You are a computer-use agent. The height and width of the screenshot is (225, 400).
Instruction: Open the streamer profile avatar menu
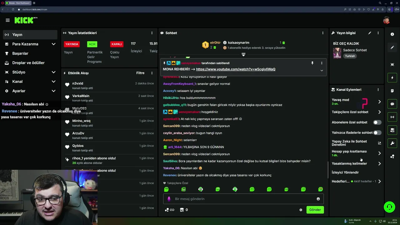pyautogui.click(x=387, y=20)
